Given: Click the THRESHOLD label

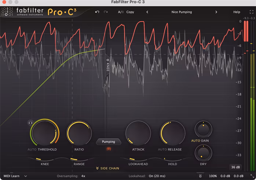Looking at the screenshot, I should pos(47,149).
